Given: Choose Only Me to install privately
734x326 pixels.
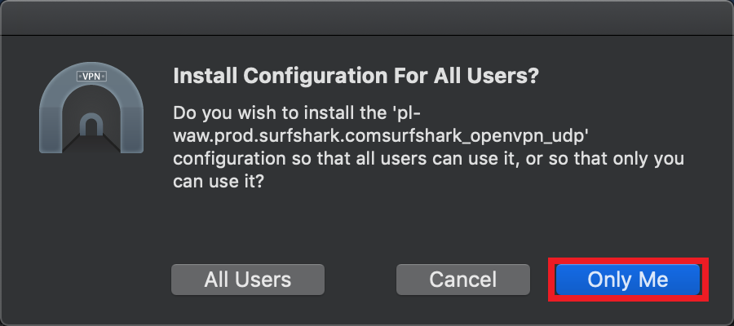Looking at the screenshot, I should [628, 280].
